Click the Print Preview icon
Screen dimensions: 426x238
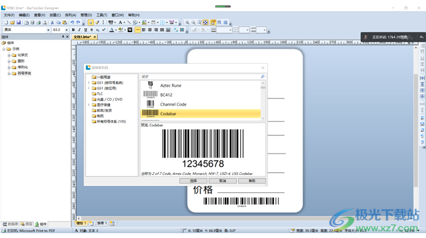pyautogui.click(x=44, y=22)
